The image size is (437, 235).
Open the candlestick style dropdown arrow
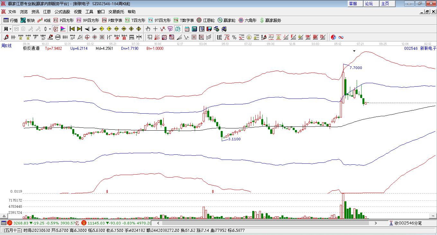[x=50, y=29]
